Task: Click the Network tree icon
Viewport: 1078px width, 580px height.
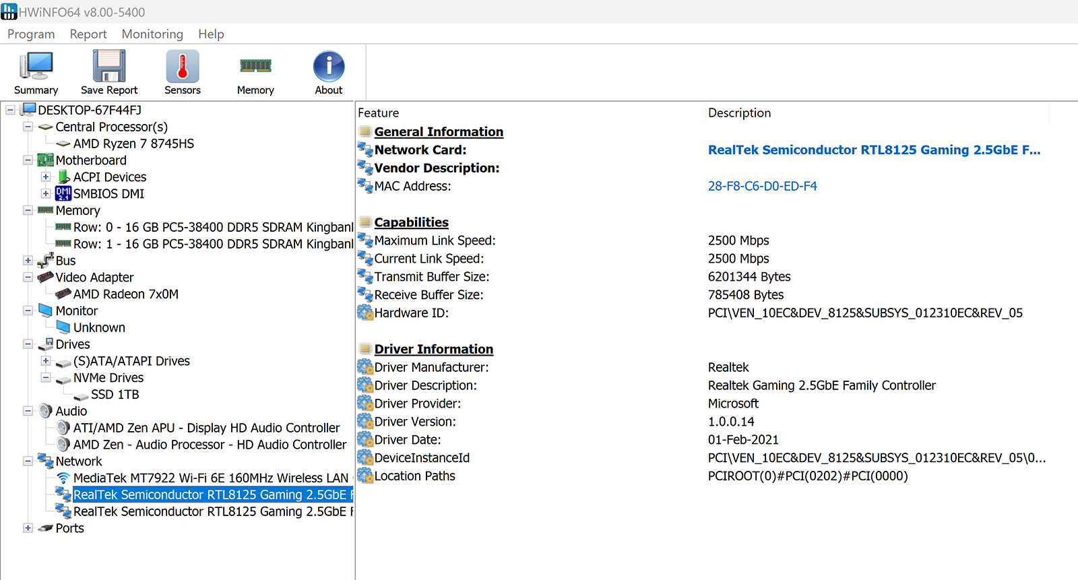Action: 46,461
